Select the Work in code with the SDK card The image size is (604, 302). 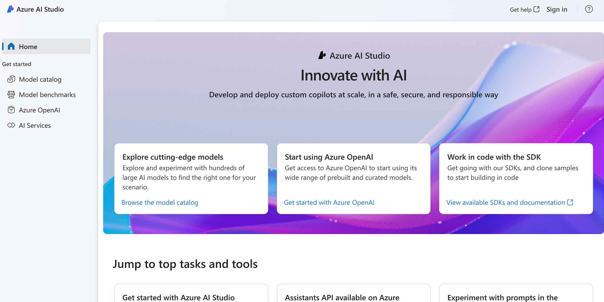[516, 178]
